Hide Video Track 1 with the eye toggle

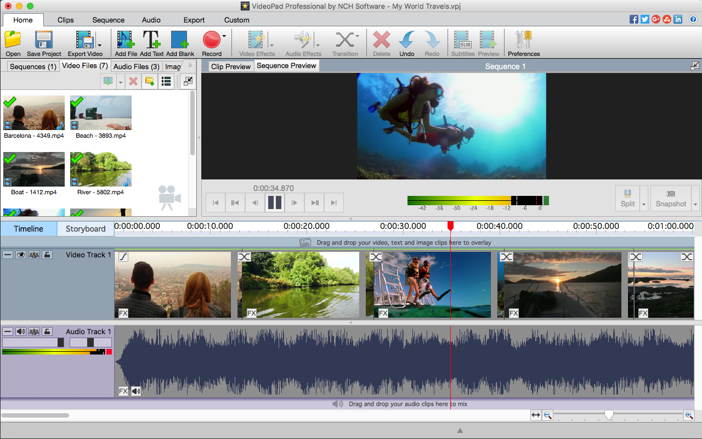[x=21, y=255]
